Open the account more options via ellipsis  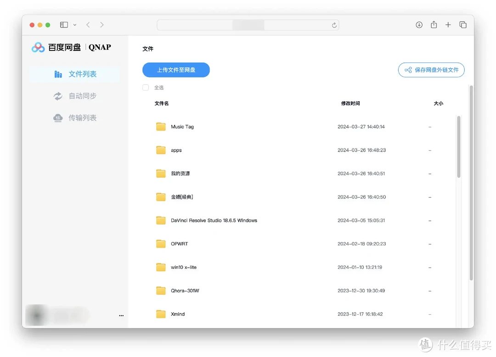121,315
